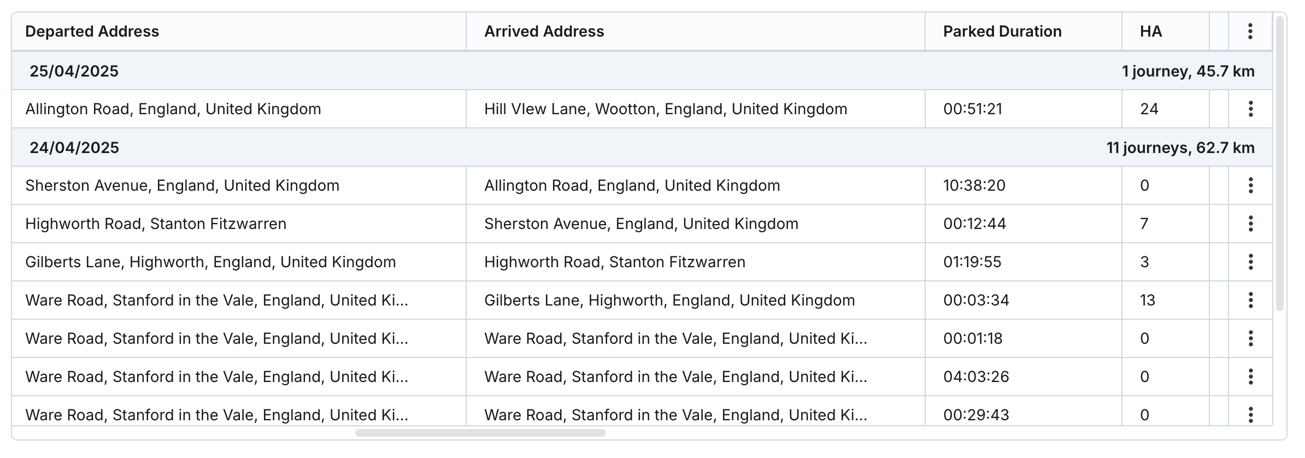Open row menu for 10:38:20 parked journey

point(1250,186)
